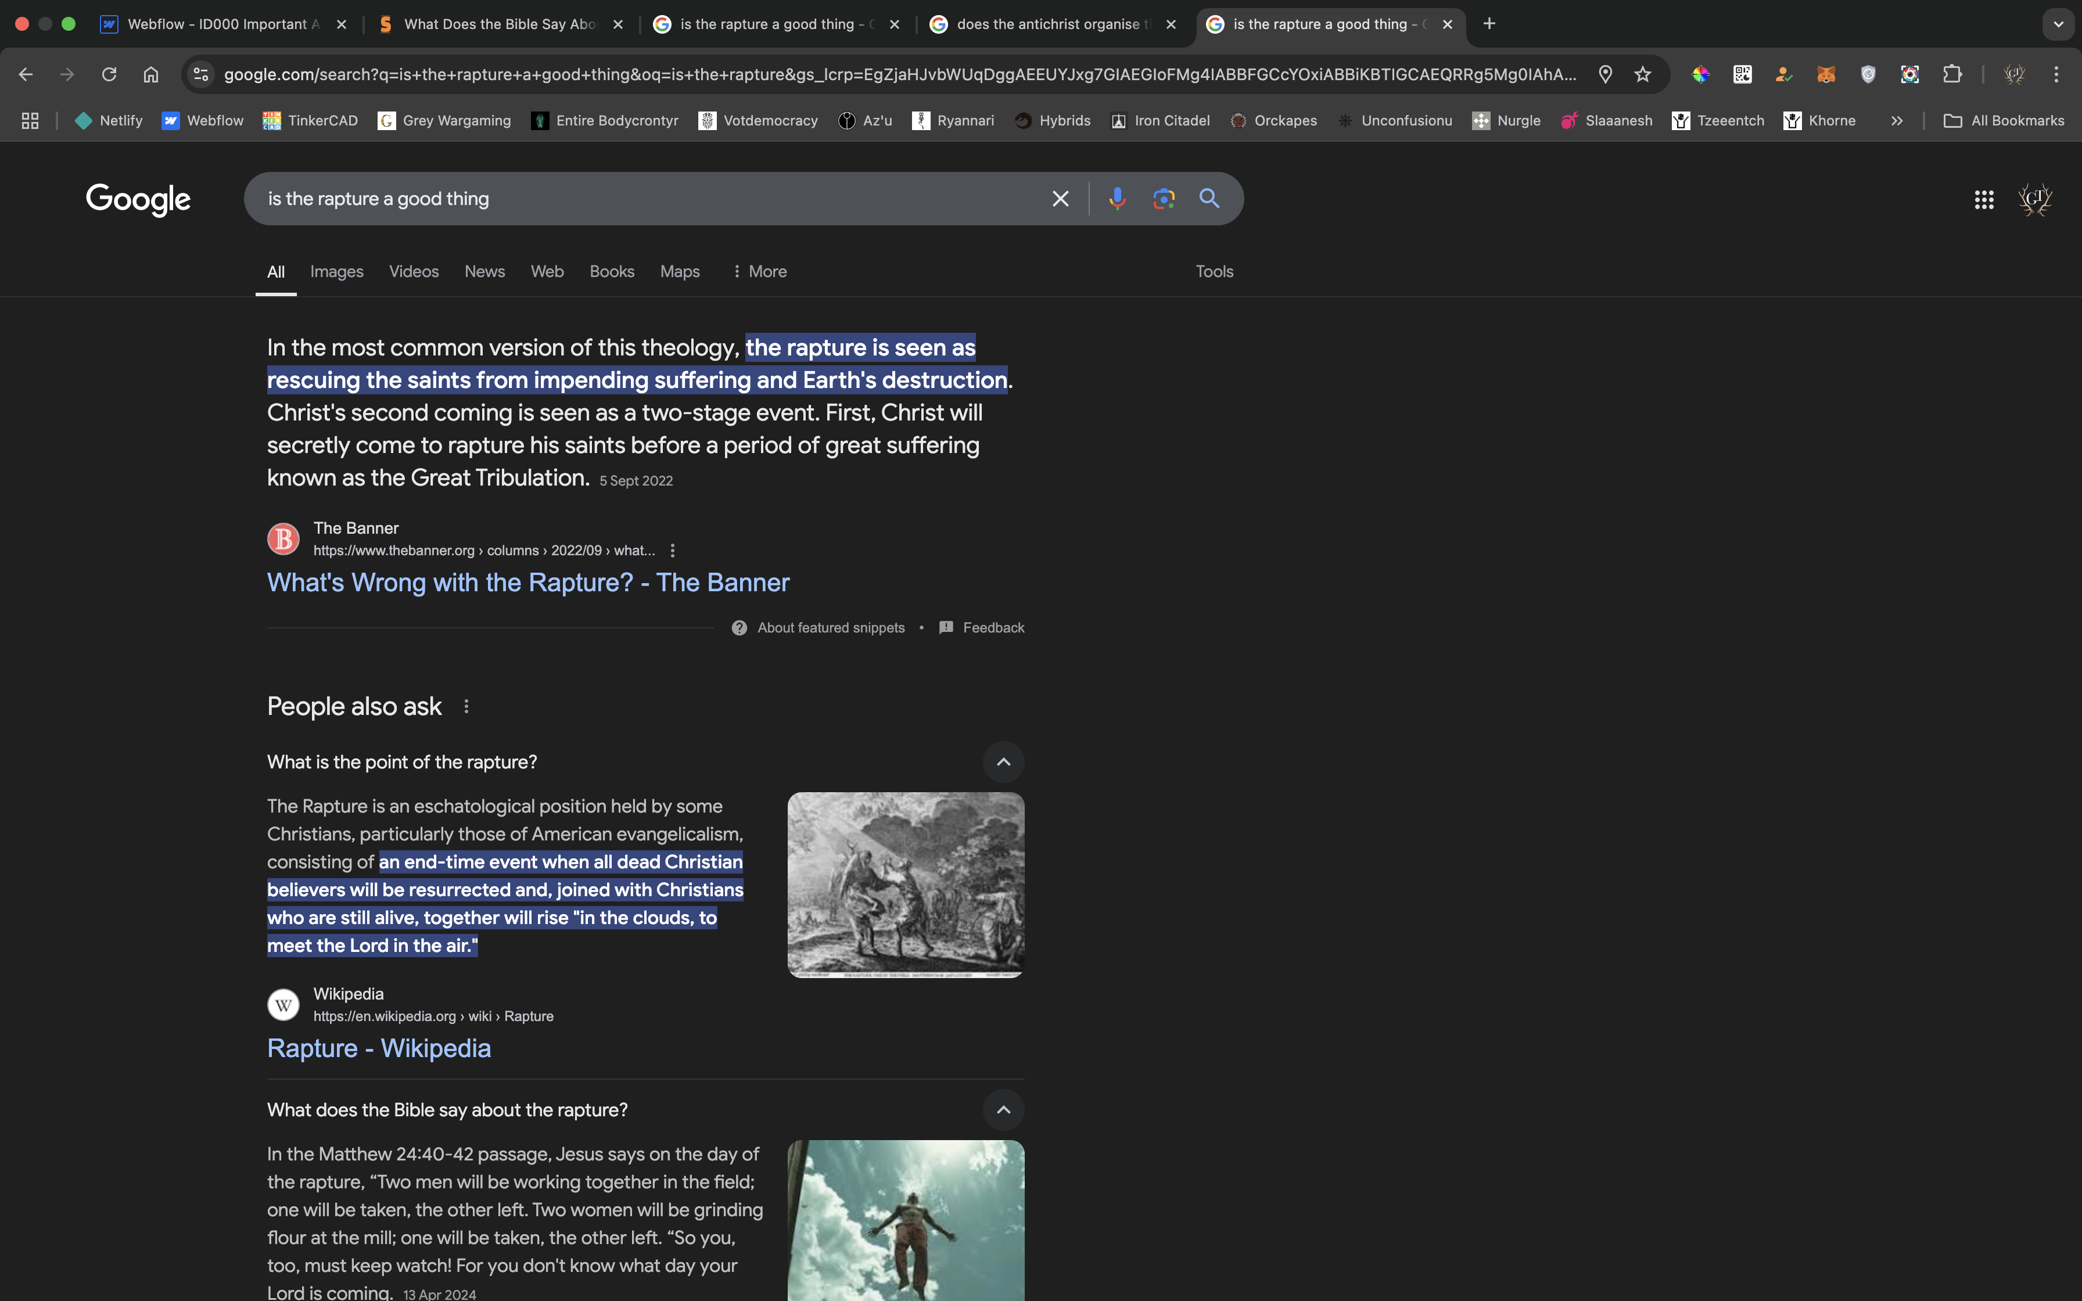The width and height of the screenshot is (2082, 1301).
Task: Click the MetaMask fox extension icon
Action: pyautogui.click(x=1826, y=74)
